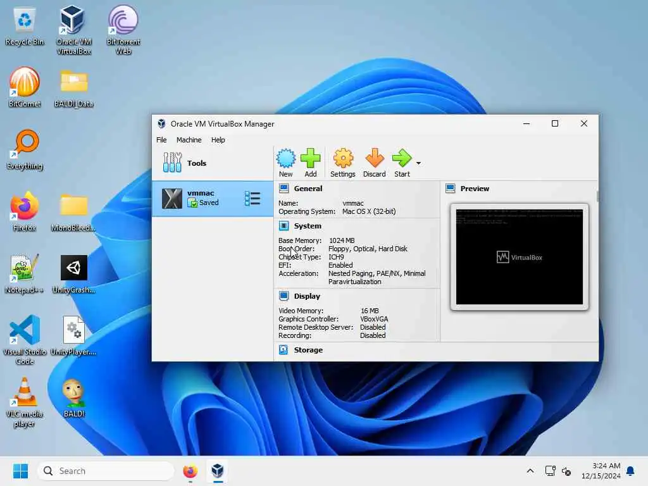Click the 'ICH9' chipset value
The width and height of the screenshot is (648, 486).
[336, 257]
